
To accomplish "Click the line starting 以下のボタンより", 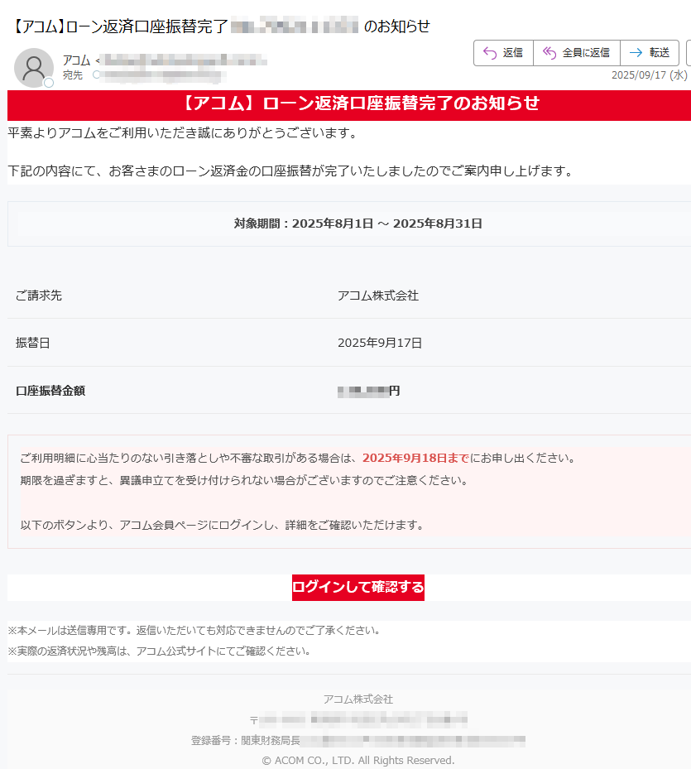I will click(222, 526).
